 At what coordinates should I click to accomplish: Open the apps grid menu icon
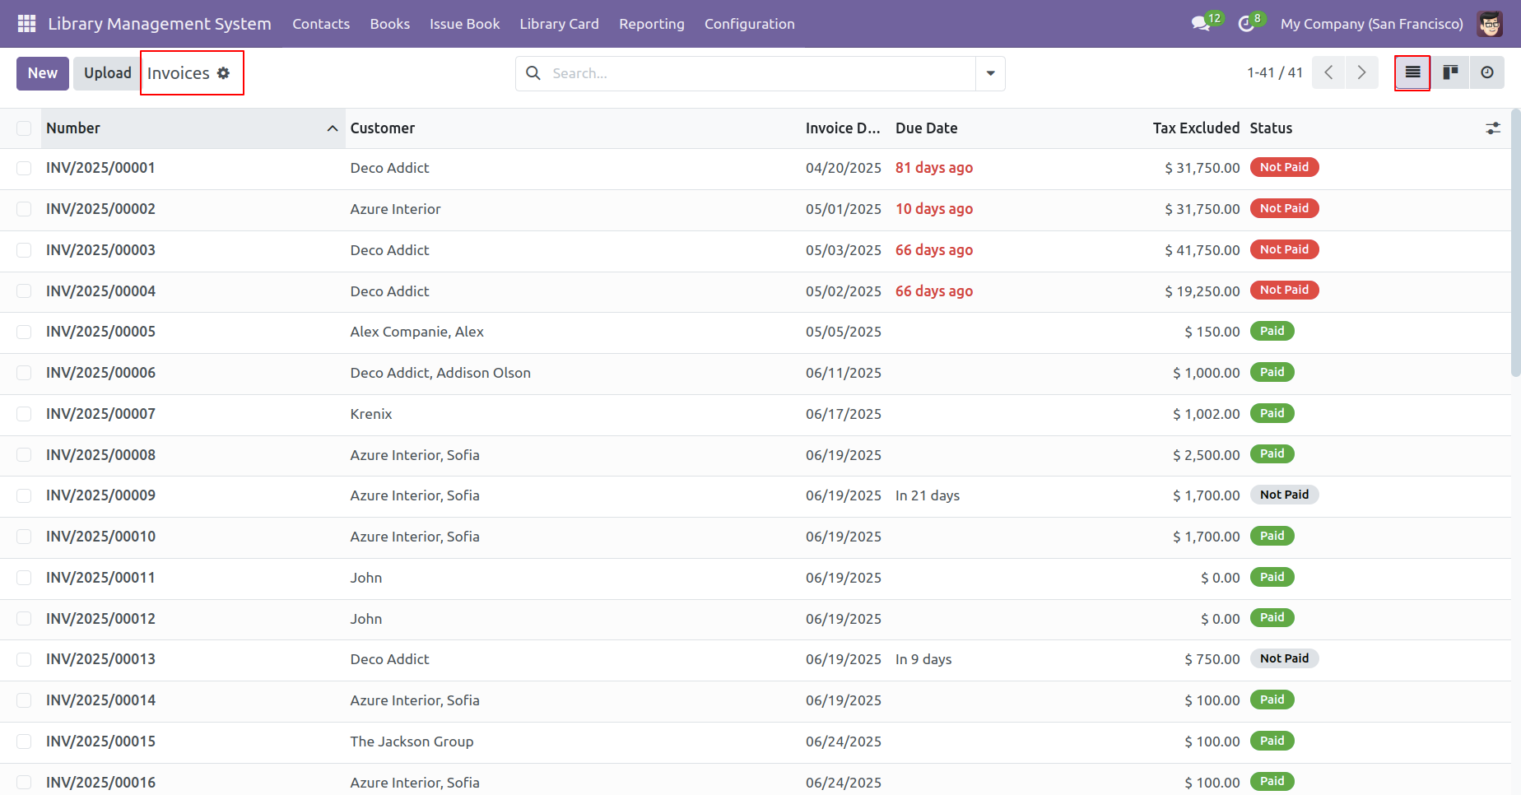[26, 24]
